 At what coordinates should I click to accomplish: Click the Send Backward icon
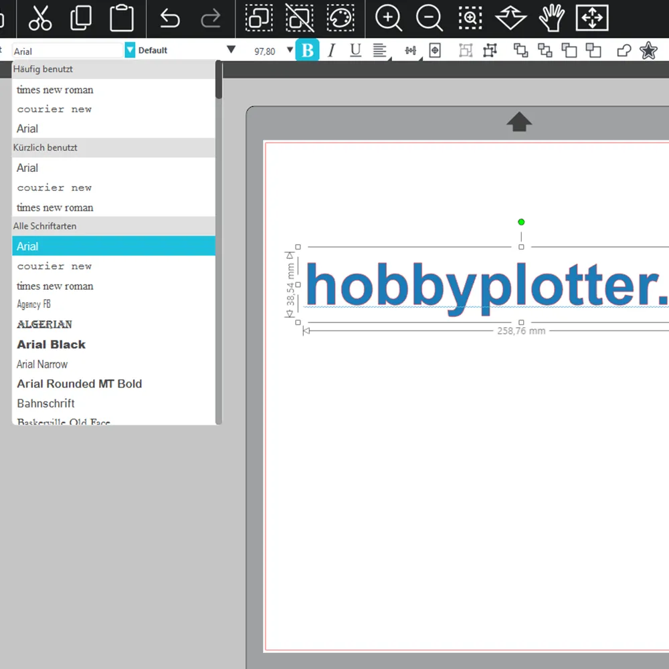pyautogui.click(x=593, y=51)
